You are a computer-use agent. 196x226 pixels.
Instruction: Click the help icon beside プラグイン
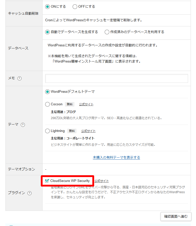[30, 193]
